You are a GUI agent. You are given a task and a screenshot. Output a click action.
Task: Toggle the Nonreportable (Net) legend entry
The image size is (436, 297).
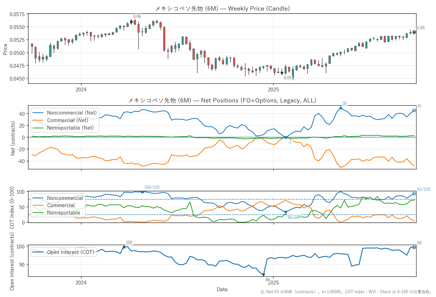click(70, 128)
